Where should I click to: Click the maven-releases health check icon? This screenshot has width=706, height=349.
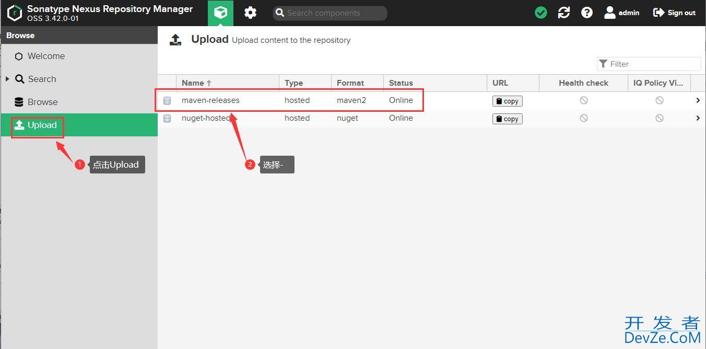tap(584, 100)
